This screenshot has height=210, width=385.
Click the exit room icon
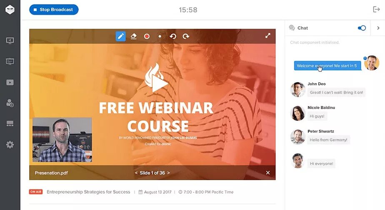tap(376, 9)
